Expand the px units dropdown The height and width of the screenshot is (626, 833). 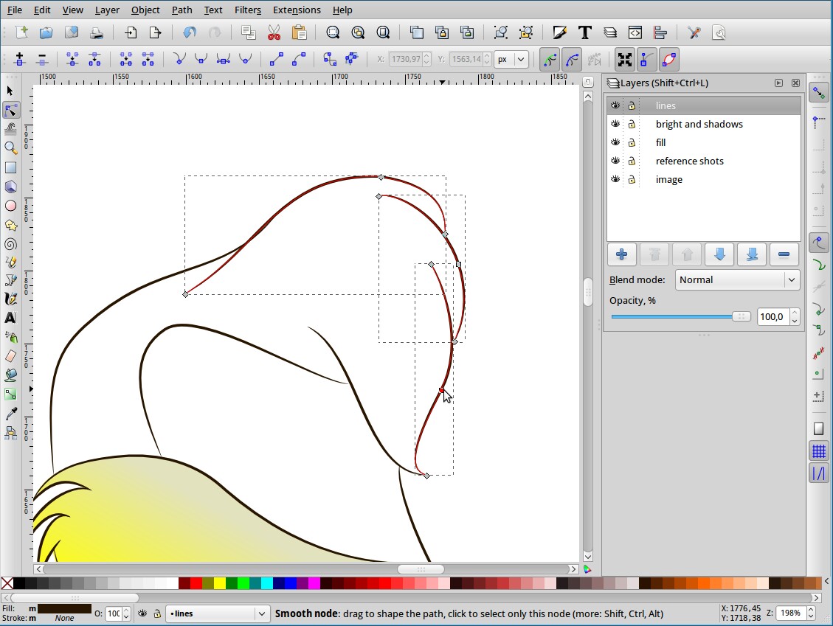(512, 60)
